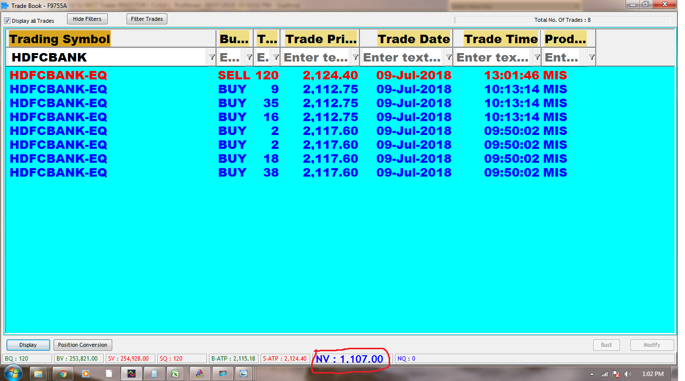Click the BQ : 120 status field
The width and height of the screenshot is (685, 381).
[x=27, y=358]
